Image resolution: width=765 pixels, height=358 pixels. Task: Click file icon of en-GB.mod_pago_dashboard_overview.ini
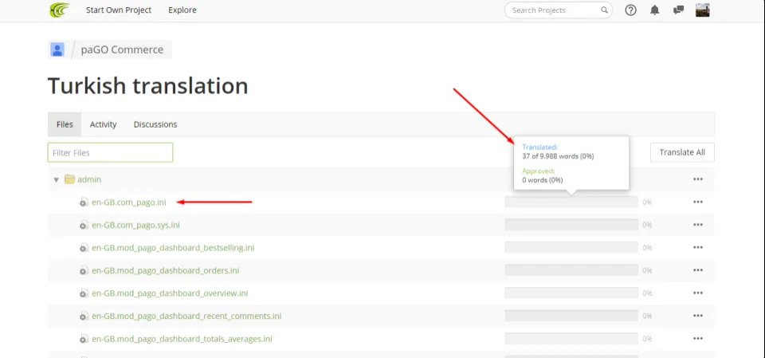pos(84,293)
